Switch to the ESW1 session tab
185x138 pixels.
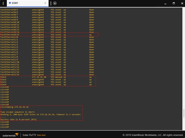pyautogui.click(x=27, y=3)
